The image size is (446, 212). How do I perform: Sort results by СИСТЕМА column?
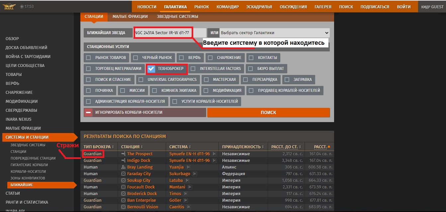180,147
